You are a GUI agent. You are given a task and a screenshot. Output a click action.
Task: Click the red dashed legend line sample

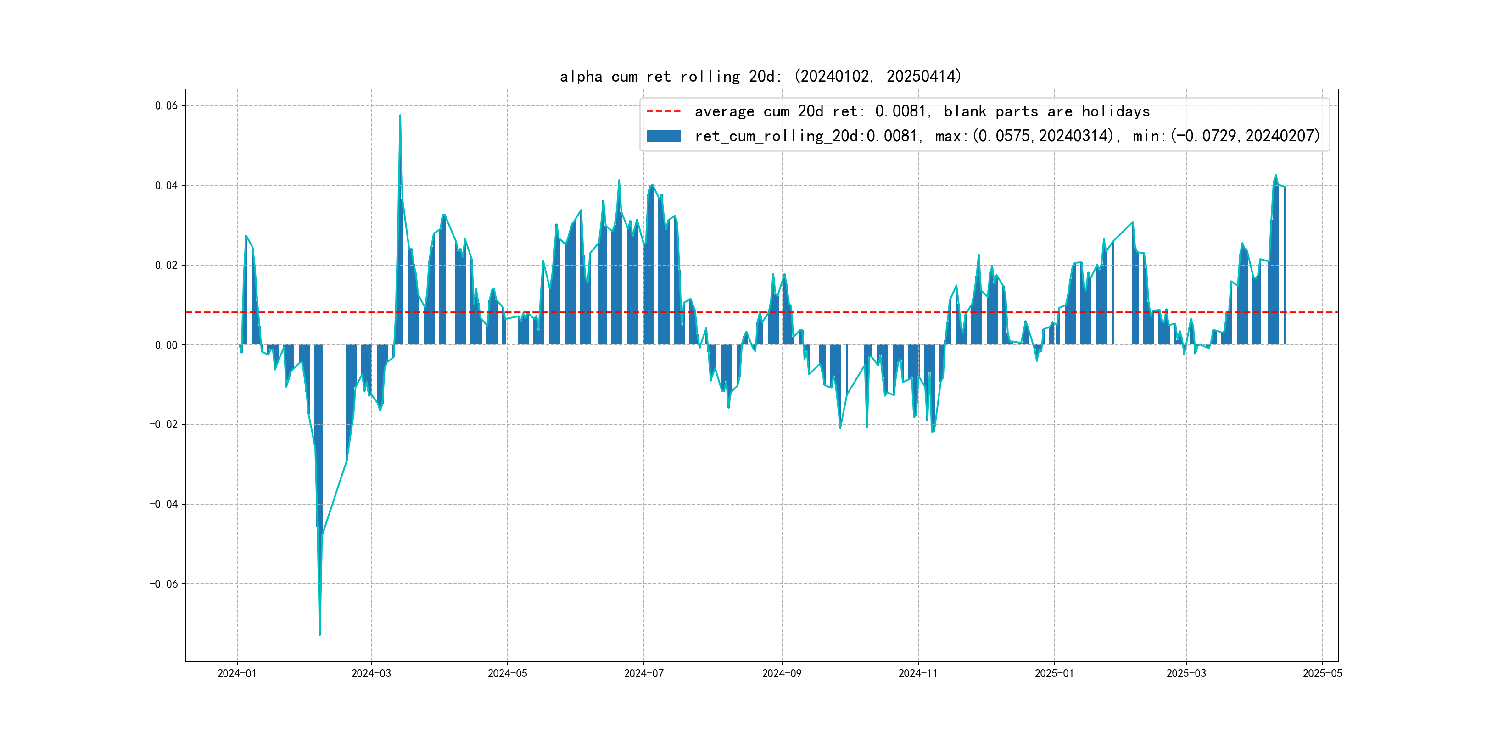pyautogui.click(x=663, y=111)
